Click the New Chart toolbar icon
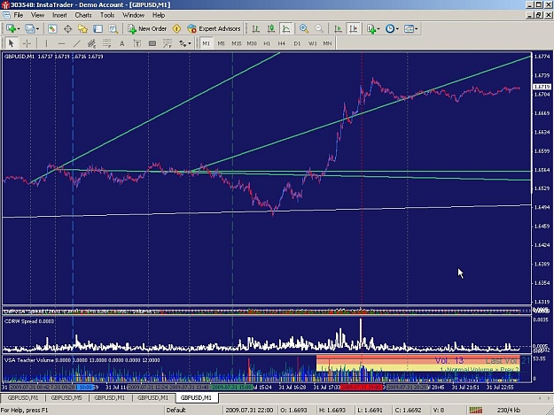 pyautogui.click(x=11, y=28)
